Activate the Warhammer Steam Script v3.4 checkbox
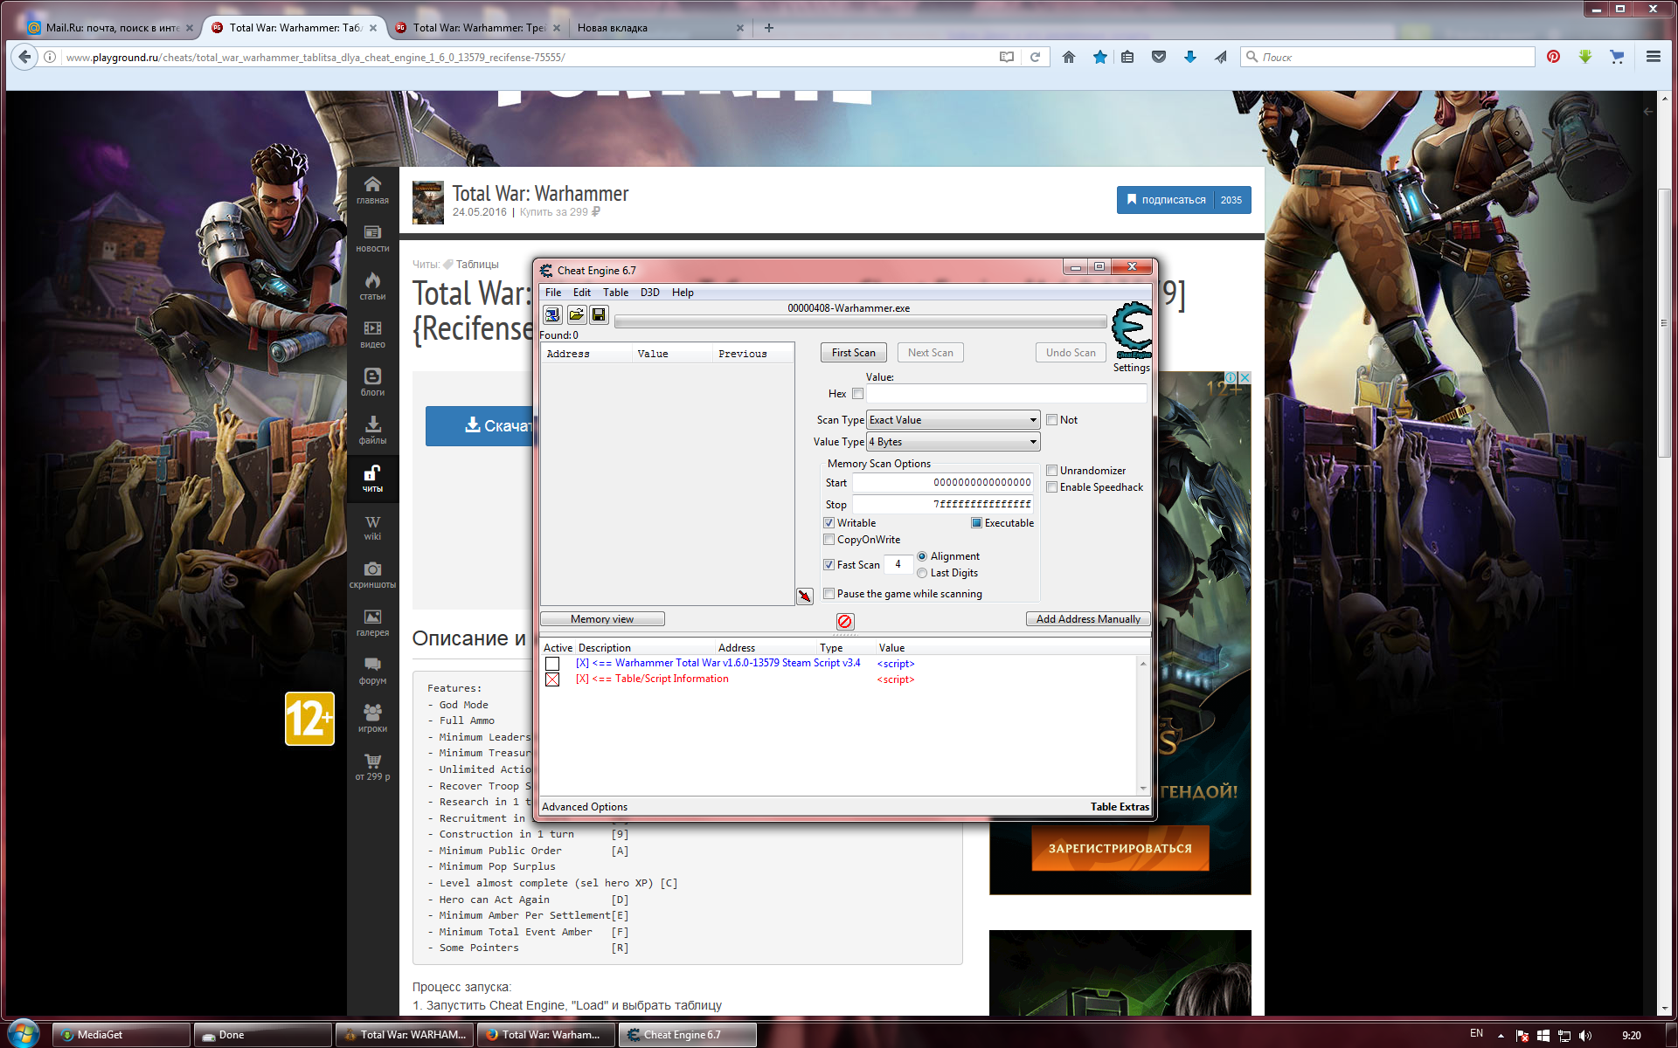This screenshot has height=1048, width=1678. click(552, 664)
